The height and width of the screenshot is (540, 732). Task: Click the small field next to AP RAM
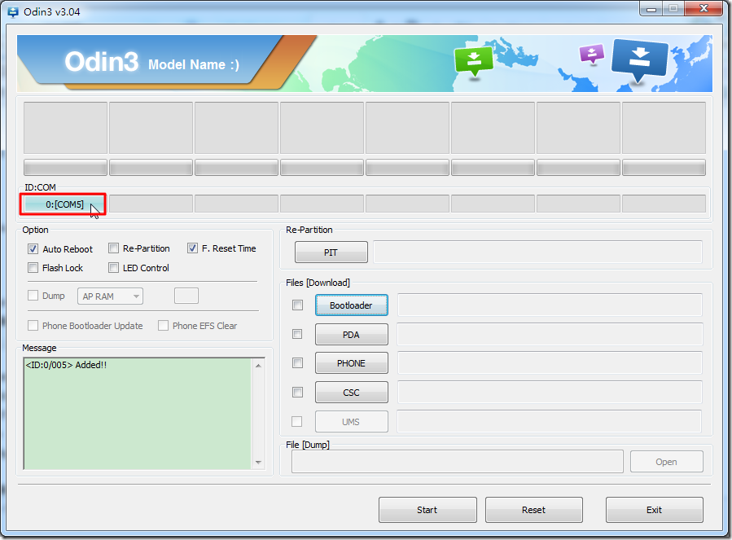(x=186, y=296)
